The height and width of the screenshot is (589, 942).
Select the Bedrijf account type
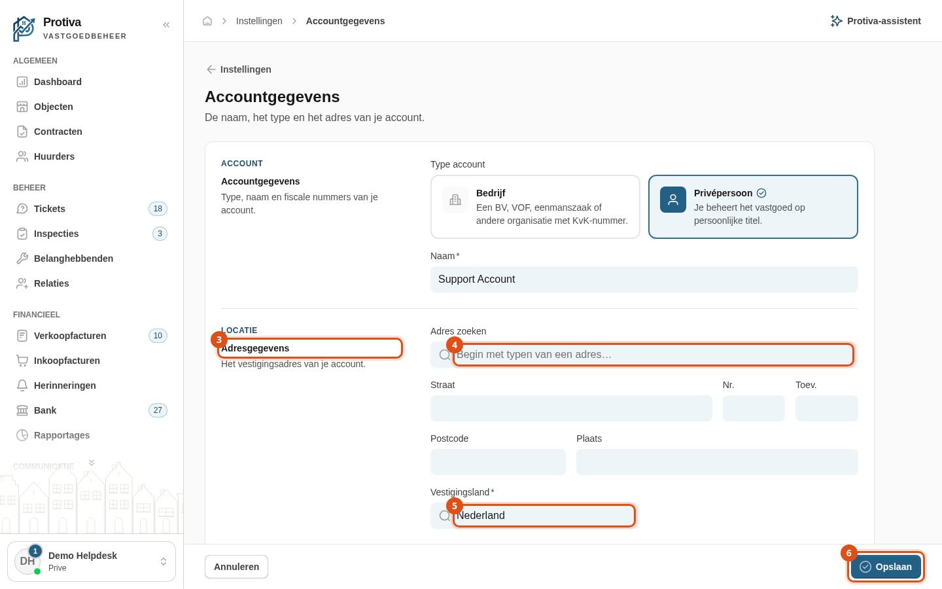pos(535,207)
